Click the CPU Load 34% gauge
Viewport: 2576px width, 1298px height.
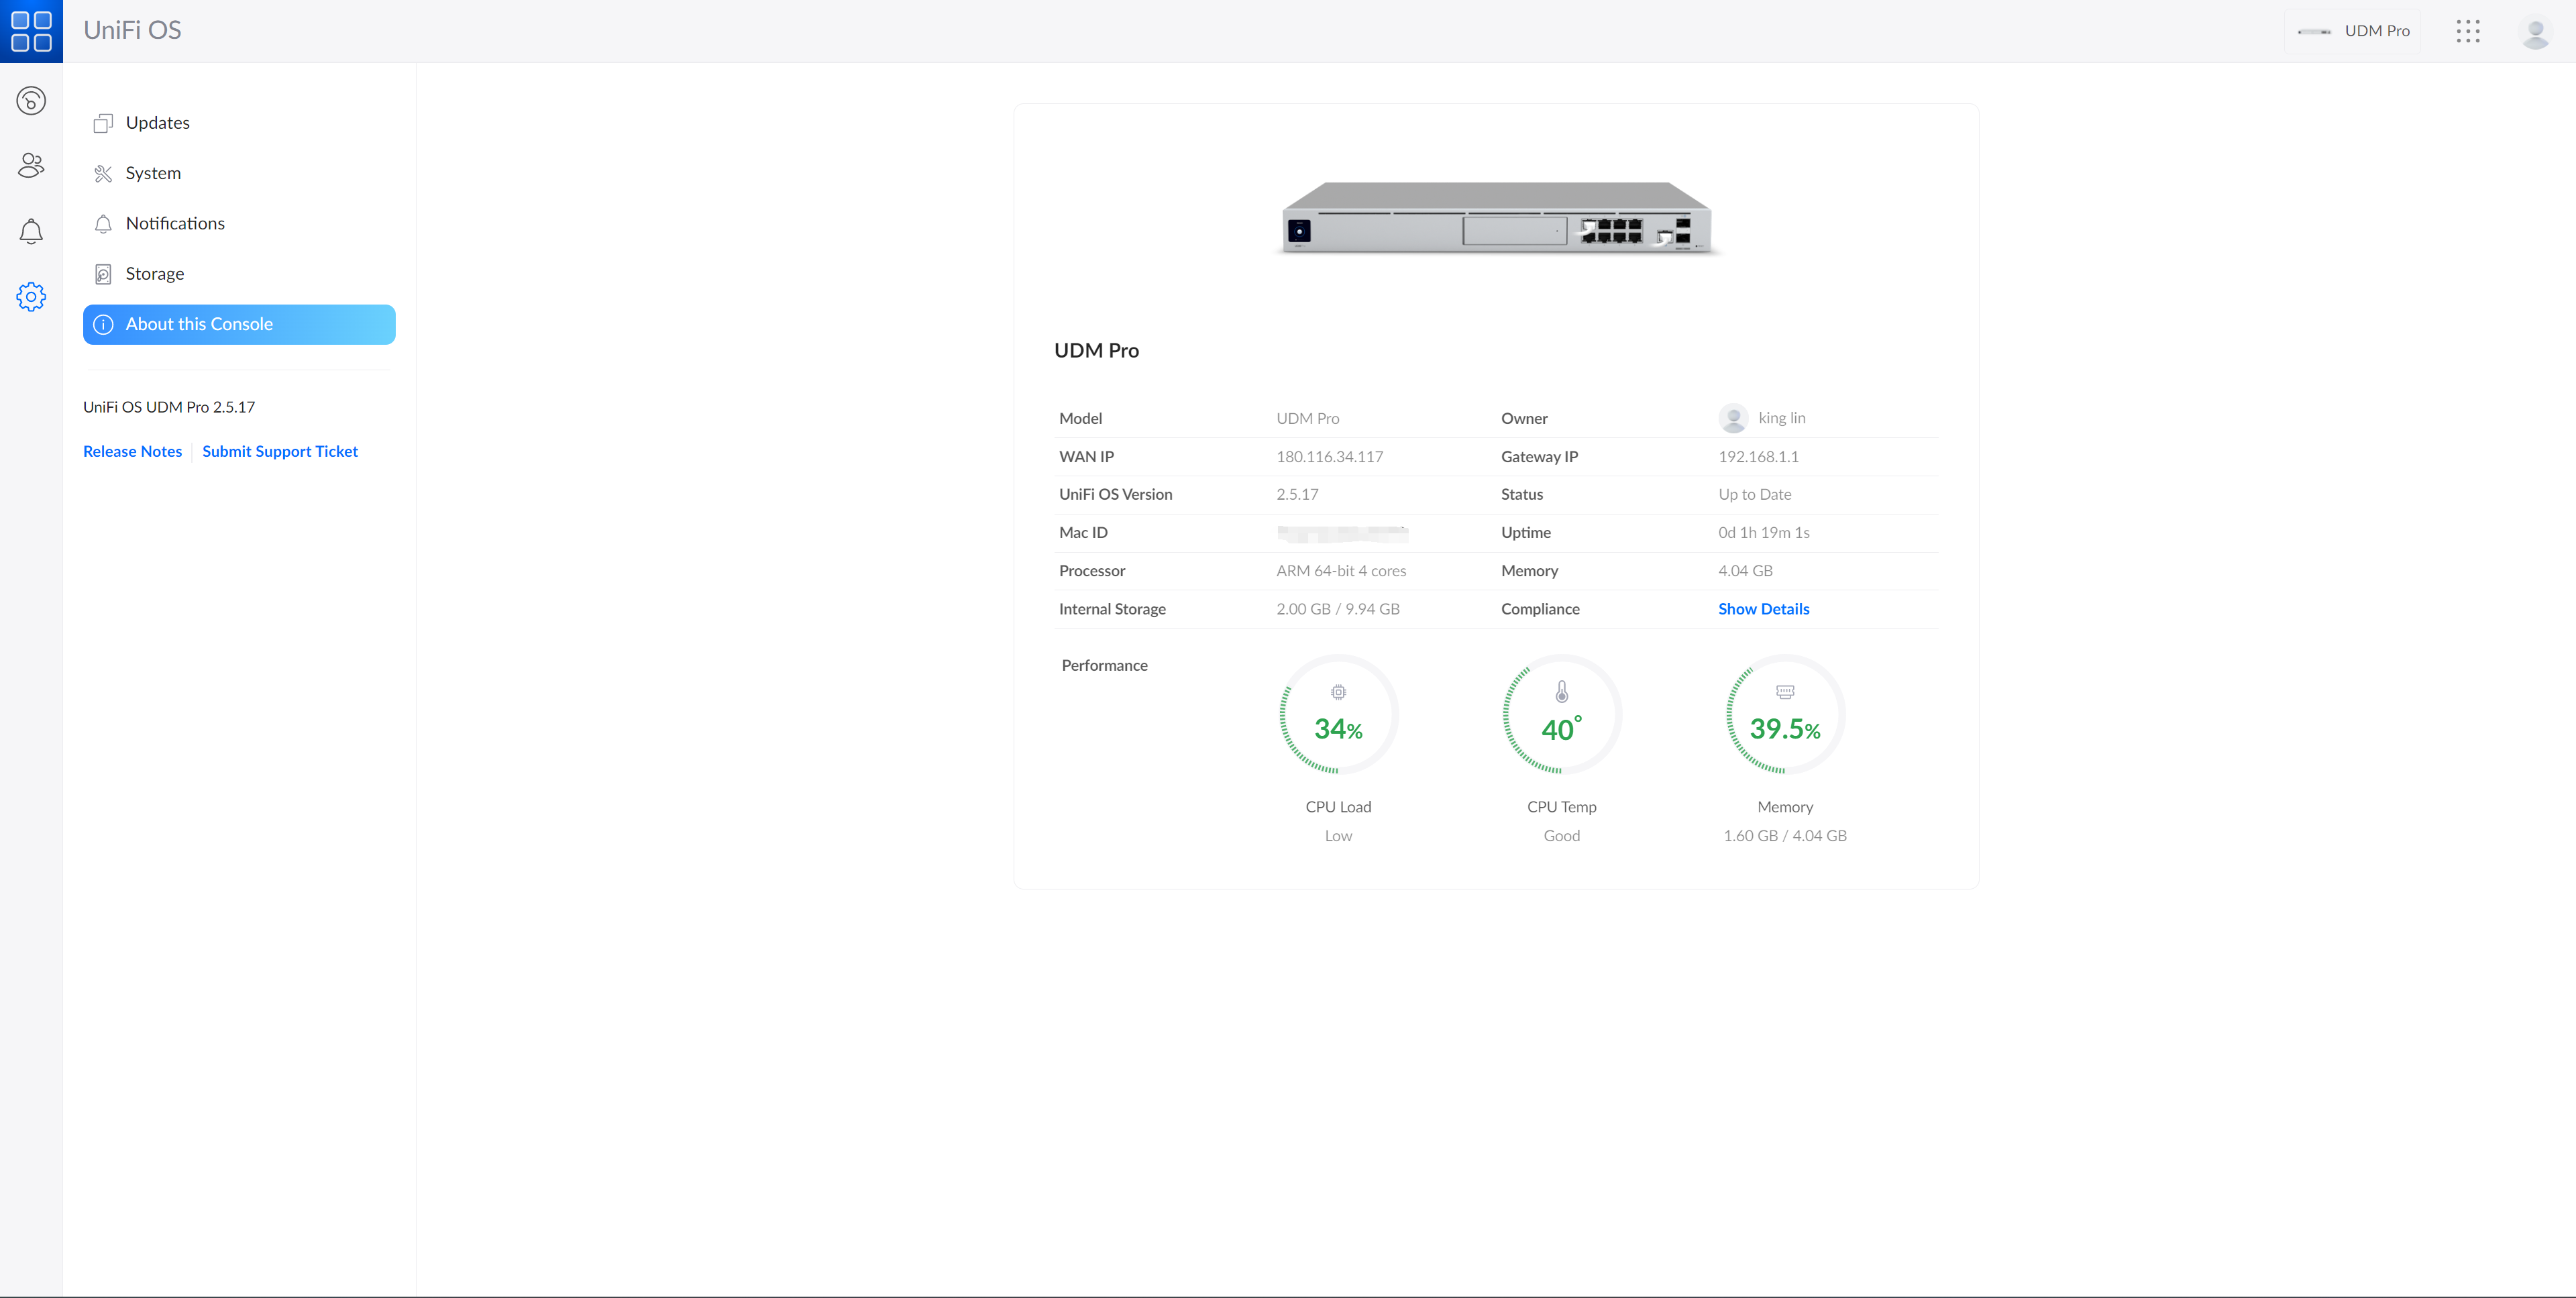[1339, 715]
